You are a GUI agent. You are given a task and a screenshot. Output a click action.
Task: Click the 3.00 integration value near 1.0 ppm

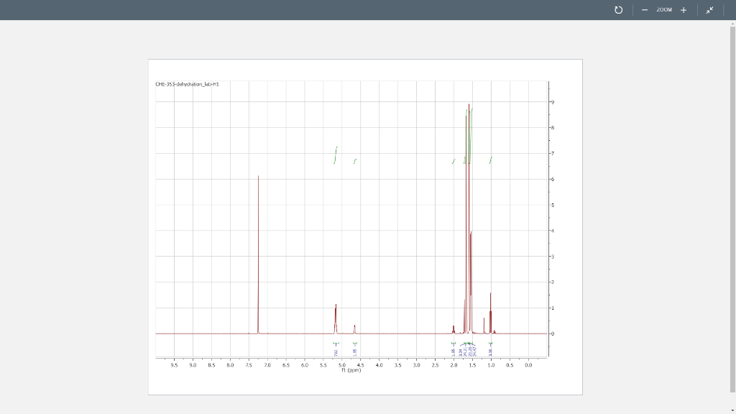pyautogui.click(x=490, y=352)
